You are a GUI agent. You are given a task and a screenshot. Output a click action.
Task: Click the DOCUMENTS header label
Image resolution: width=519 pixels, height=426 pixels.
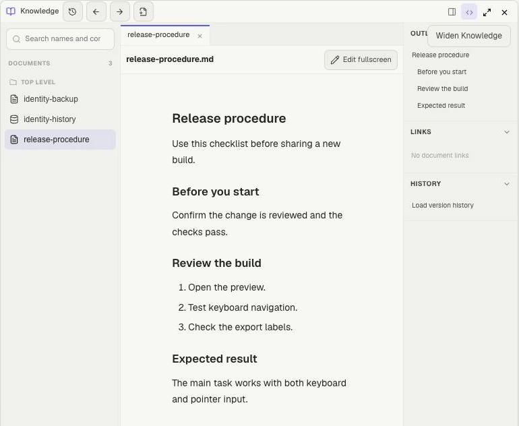pos(29,63)
